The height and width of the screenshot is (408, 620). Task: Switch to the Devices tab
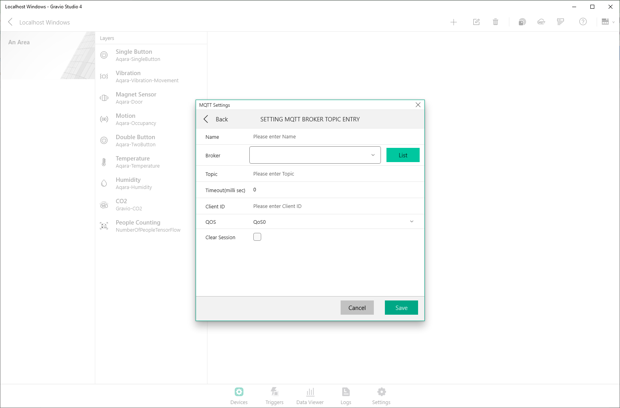point(239,396)
